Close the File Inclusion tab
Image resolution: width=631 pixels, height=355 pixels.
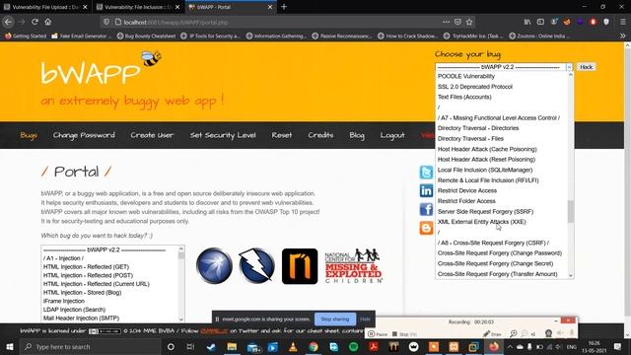[x=177, y=7]
